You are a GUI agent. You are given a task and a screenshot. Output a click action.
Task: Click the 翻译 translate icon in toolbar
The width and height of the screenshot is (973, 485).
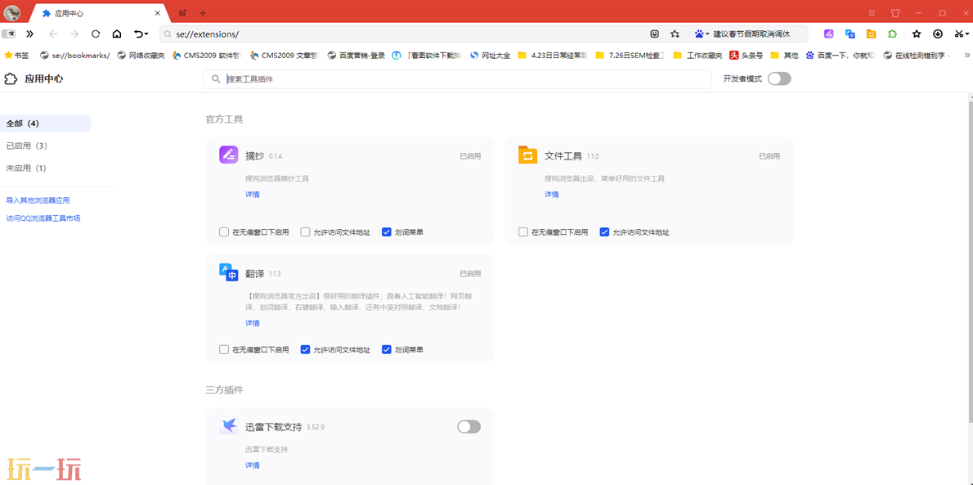pyautogui.click(x=850, y=34)
